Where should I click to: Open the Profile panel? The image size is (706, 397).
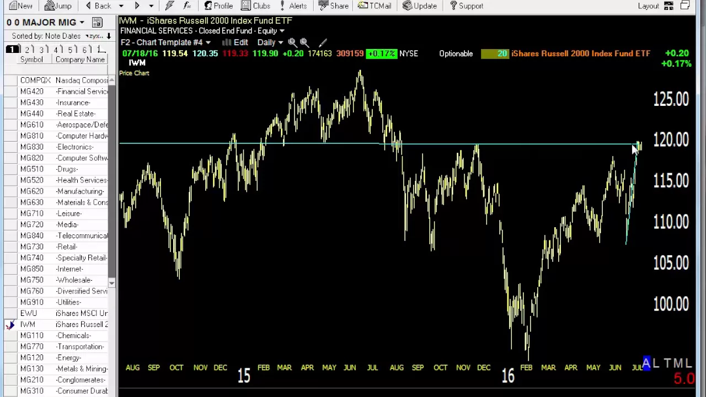218,6
